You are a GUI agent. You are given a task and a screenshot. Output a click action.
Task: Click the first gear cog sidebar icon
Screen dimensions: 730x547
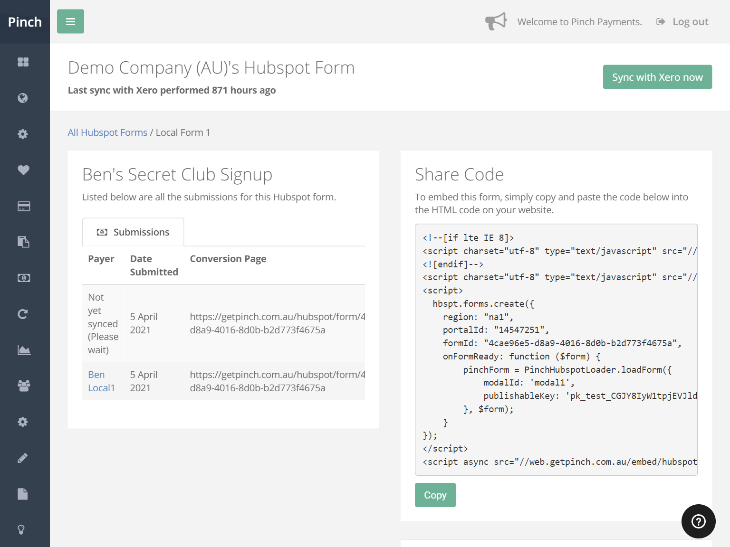click(x=23, y=134)
